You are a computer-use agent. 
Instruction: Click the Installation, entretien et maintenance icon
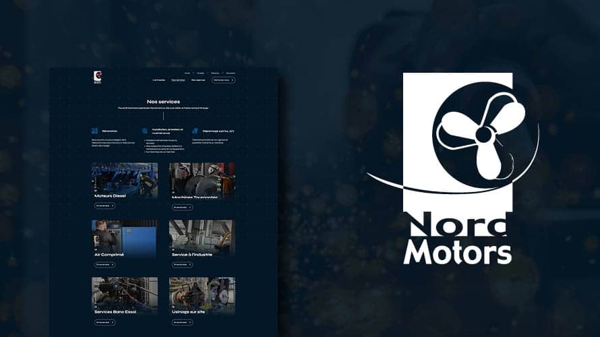pyautogui.click(x=145, y=131)
